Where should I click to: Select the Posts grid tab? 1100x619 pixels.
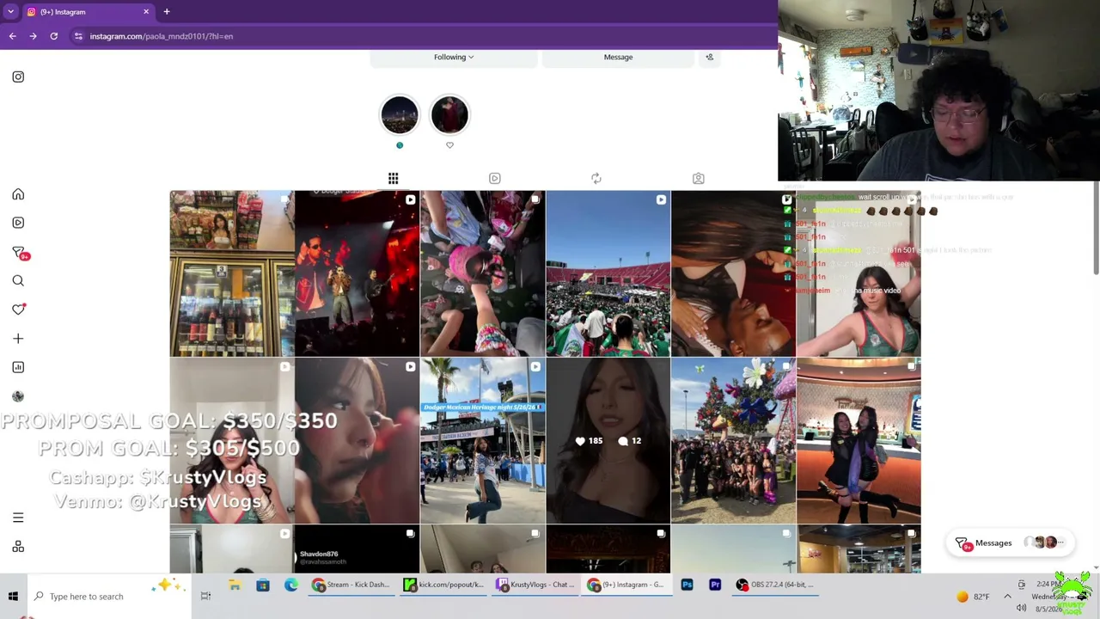pyautogui.click(x=393, y=178)
